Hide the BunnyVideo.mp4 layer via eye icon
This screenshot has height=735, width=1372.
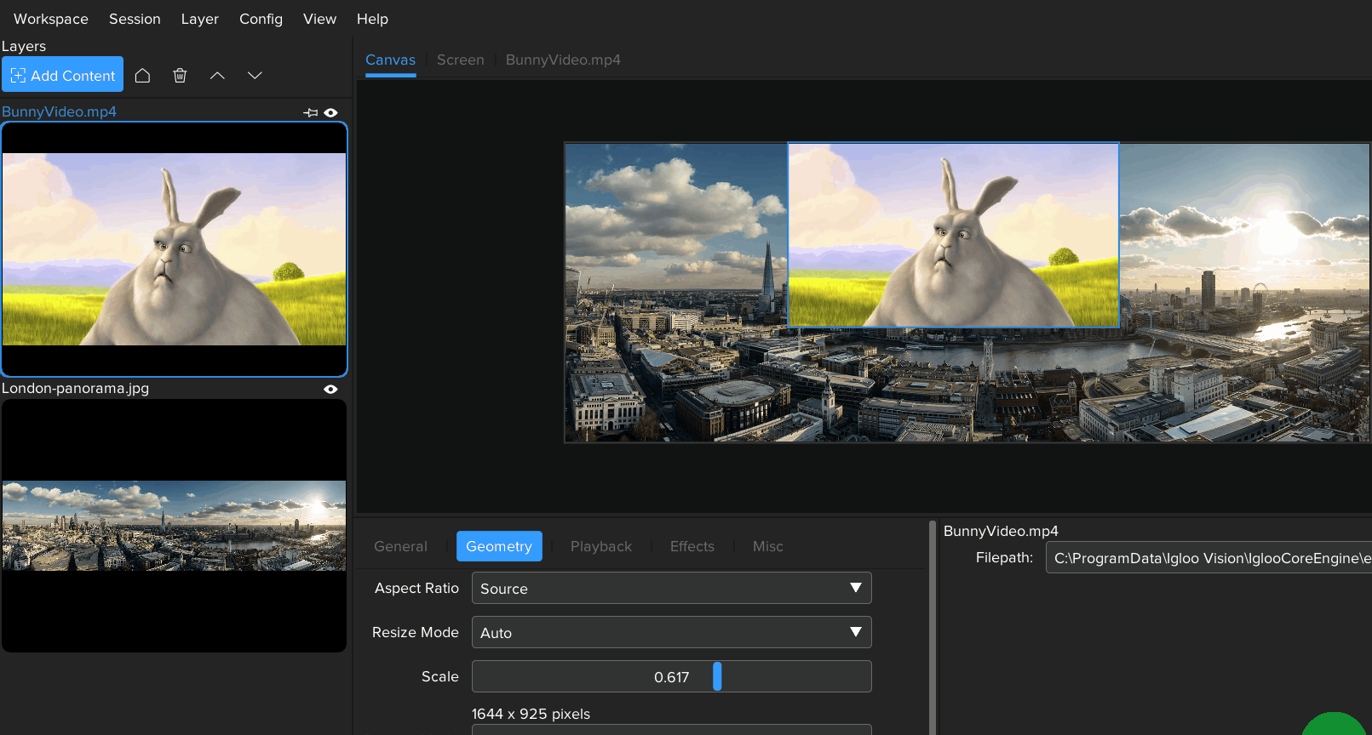331,112
